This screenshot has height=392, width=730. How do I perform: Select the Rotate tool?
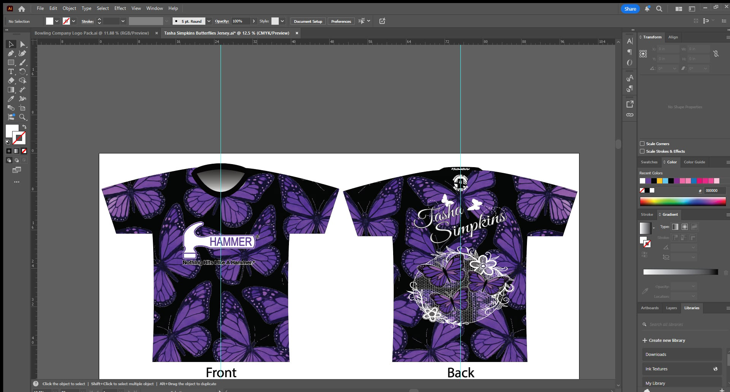22,72
